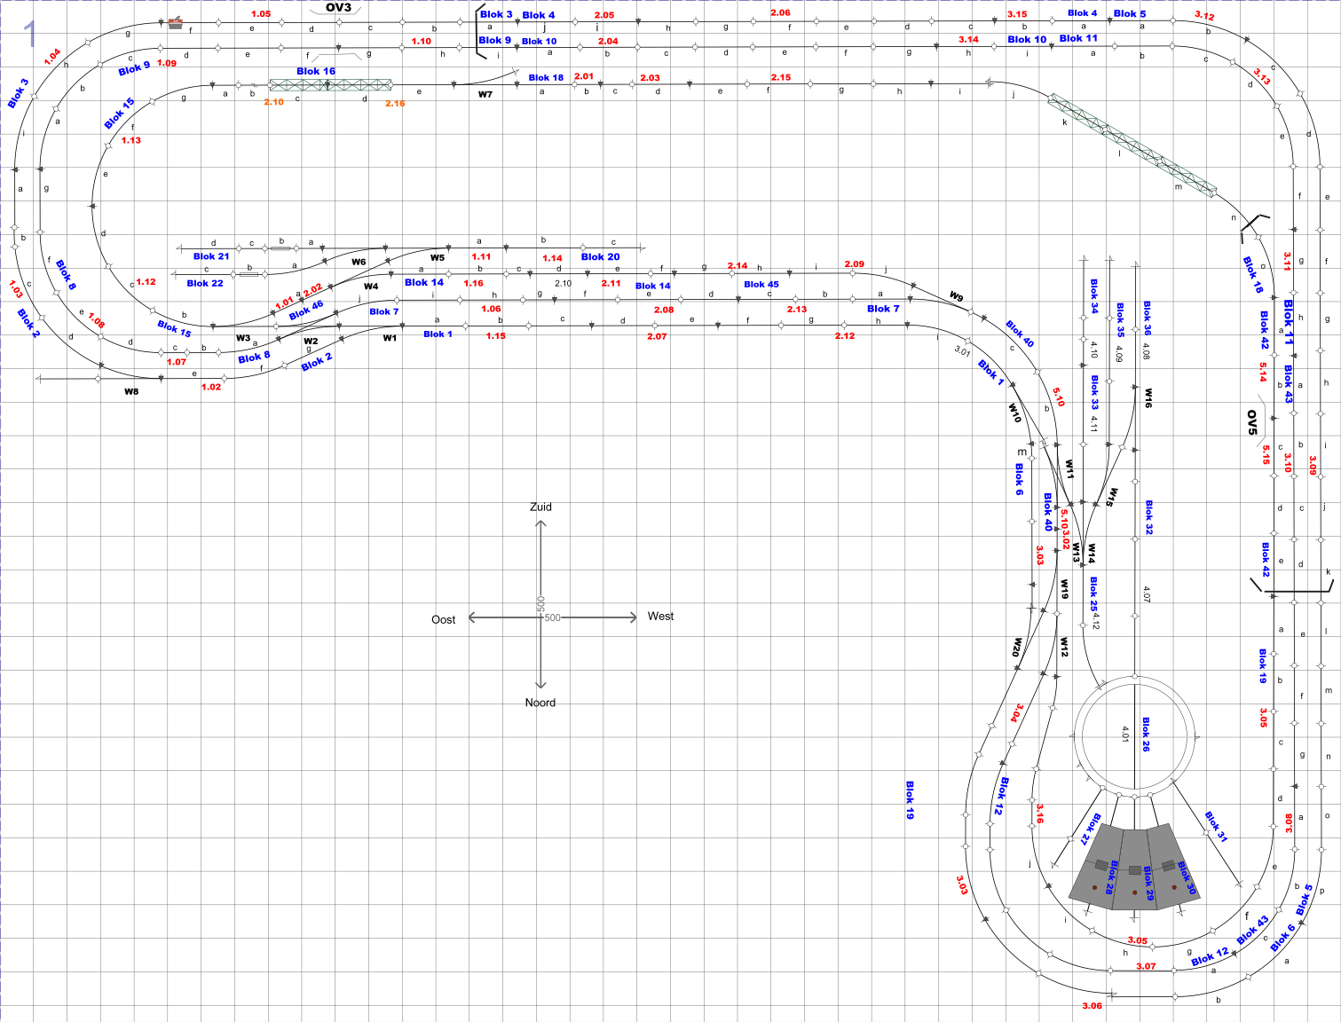Click the red buffer stop icon on top track
This screenshot has width=1341, height=1022.
(176, 23)
